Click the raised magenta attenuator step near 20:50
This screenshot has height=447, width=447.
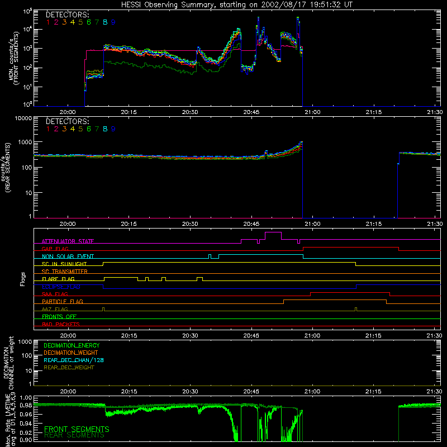pyautogui.click(x=273, y=235)
